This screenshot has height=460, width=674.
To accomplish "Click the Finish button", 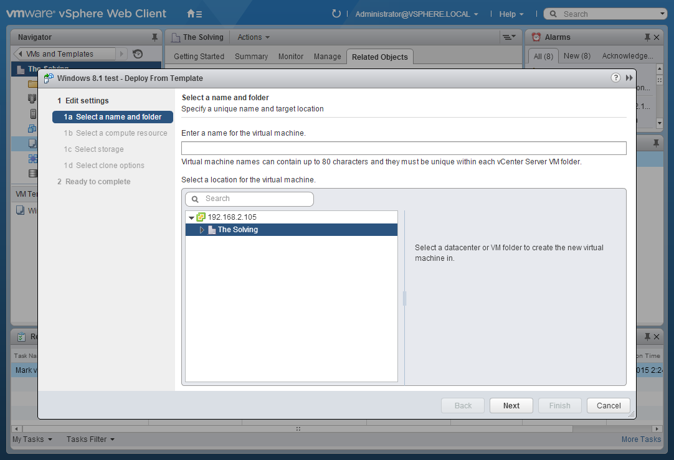I will [x=559, y=405].
